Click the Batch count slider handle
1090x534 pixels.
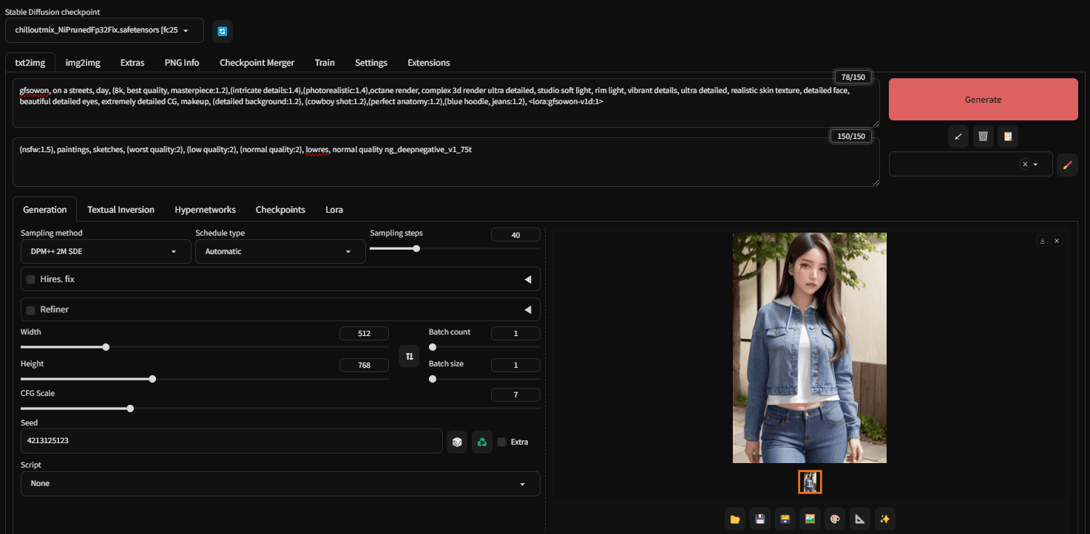tap(433, 347)
